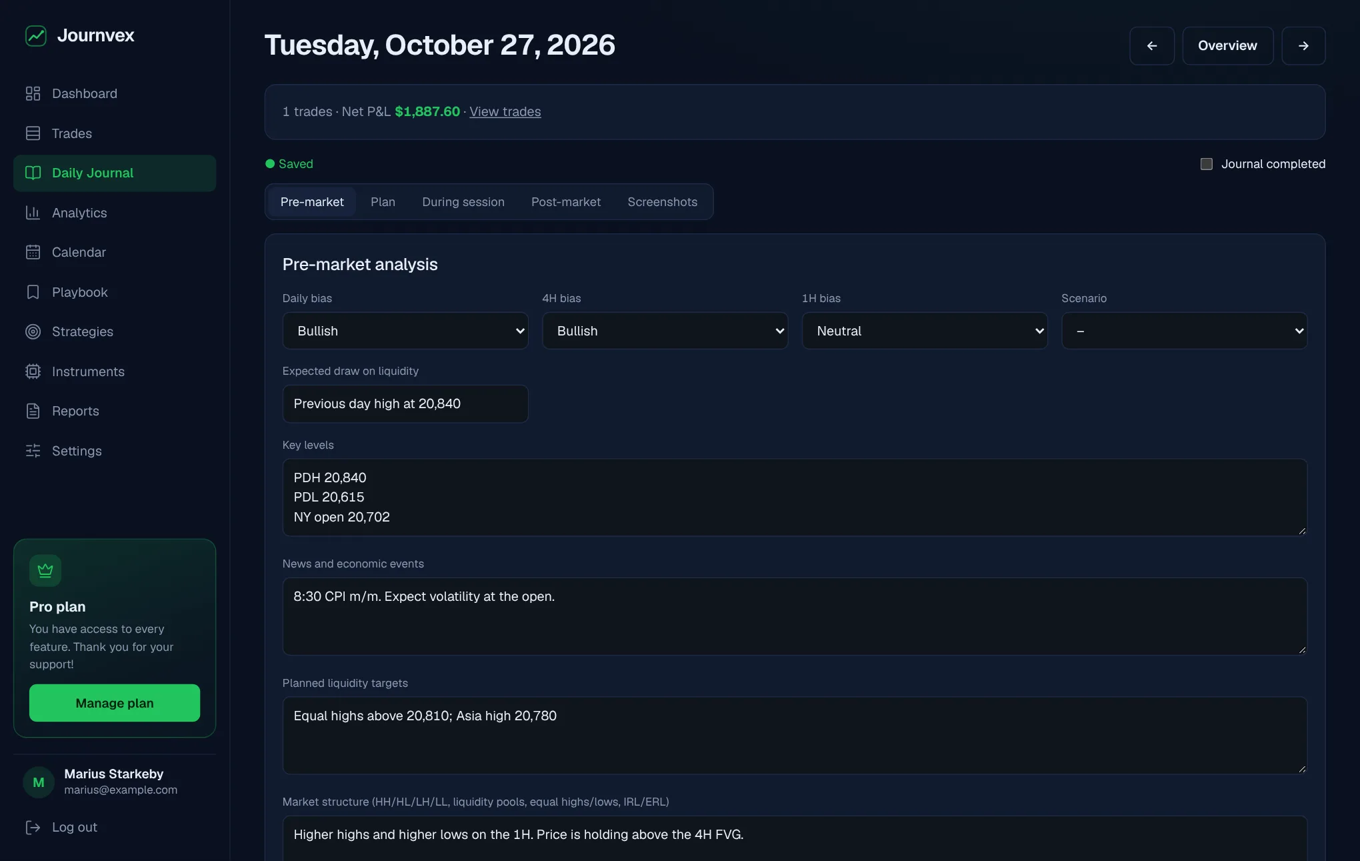Click the marius@example.com email text

(121, 790)
